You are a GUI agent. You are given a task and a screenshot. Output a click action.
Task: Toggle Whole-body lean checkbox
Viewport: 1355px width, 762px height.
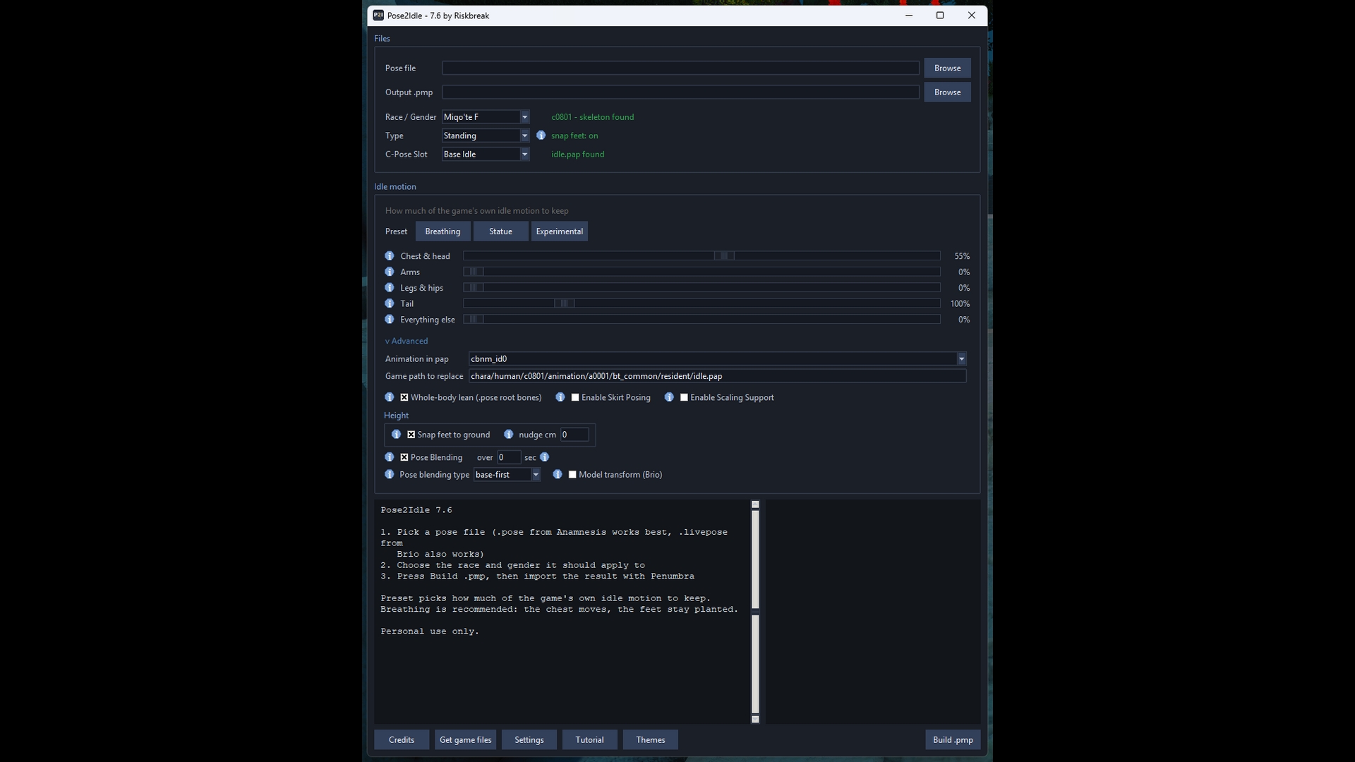(x=404, y=397)
